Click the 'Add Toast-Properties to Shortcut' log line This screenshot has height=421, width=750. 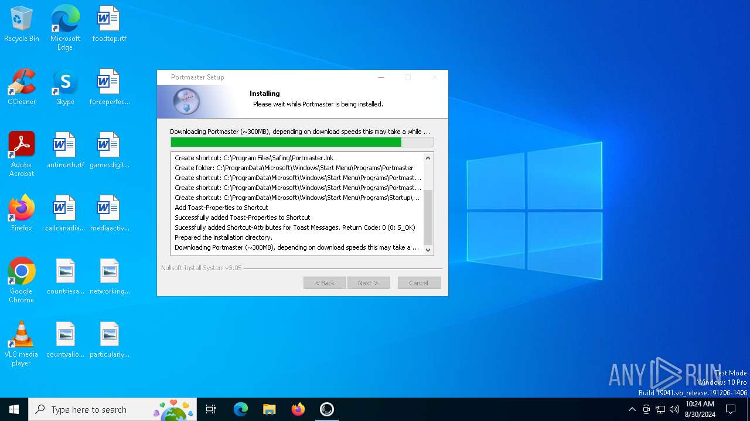(221, 208)
